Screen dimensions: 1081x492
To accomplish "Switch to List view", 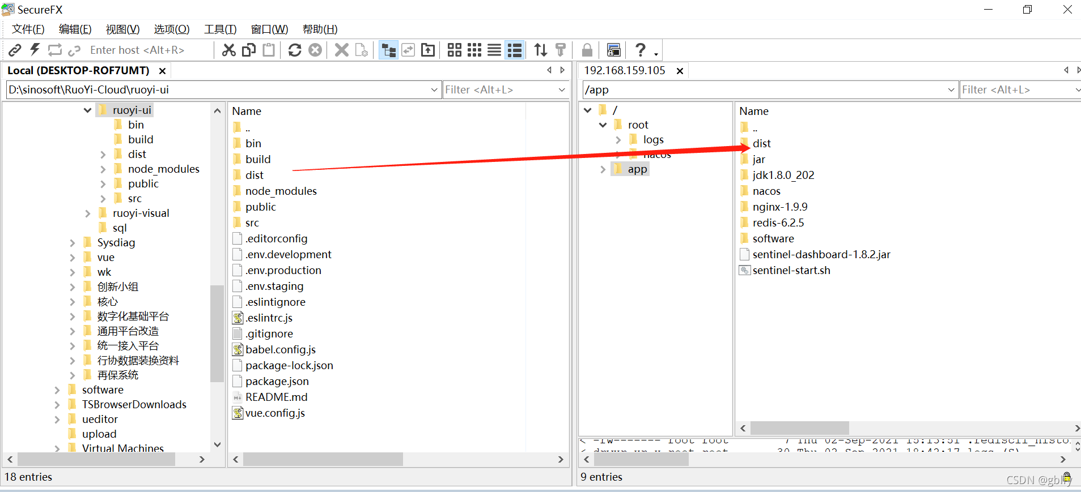I will tap(494, 50).
